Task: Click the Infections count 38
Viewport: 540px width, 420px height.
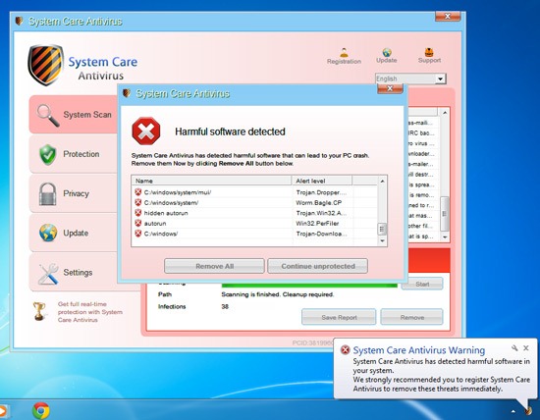Action: point(225,306)
